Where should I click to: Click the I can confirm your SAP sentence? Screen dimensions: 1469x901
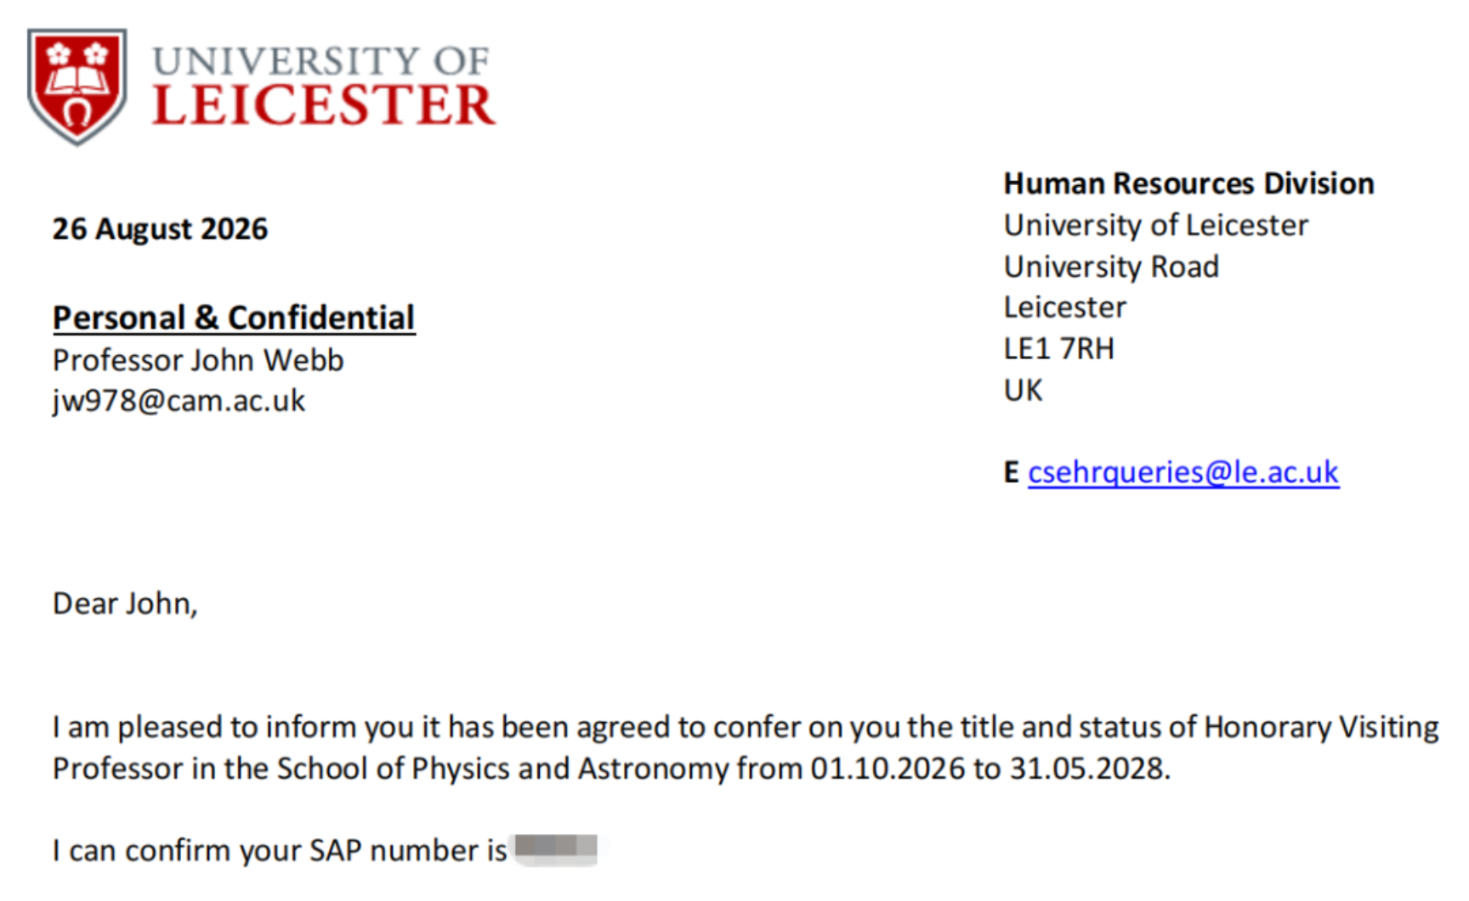[x=280, y=851]
